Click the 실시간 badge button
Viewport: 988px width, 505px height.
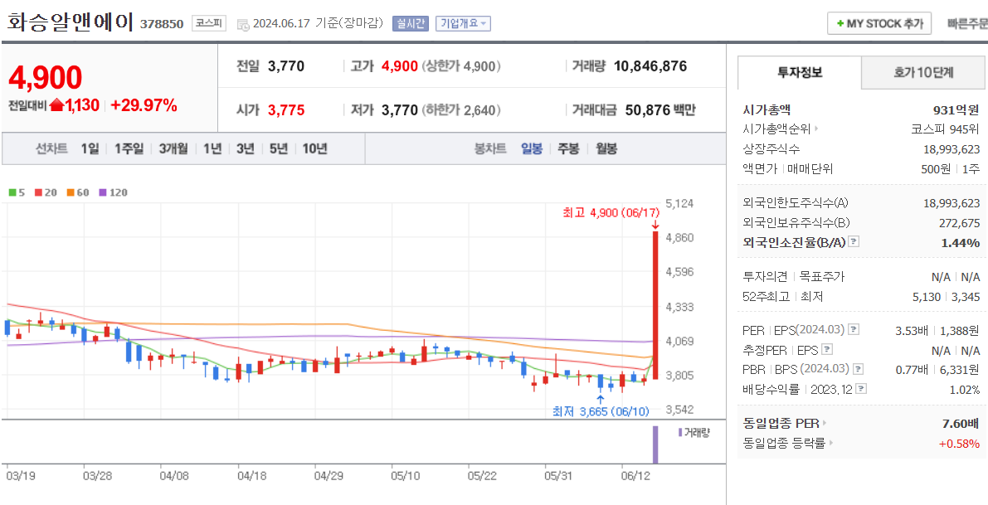pyautogui.click(x=410, y=24)
